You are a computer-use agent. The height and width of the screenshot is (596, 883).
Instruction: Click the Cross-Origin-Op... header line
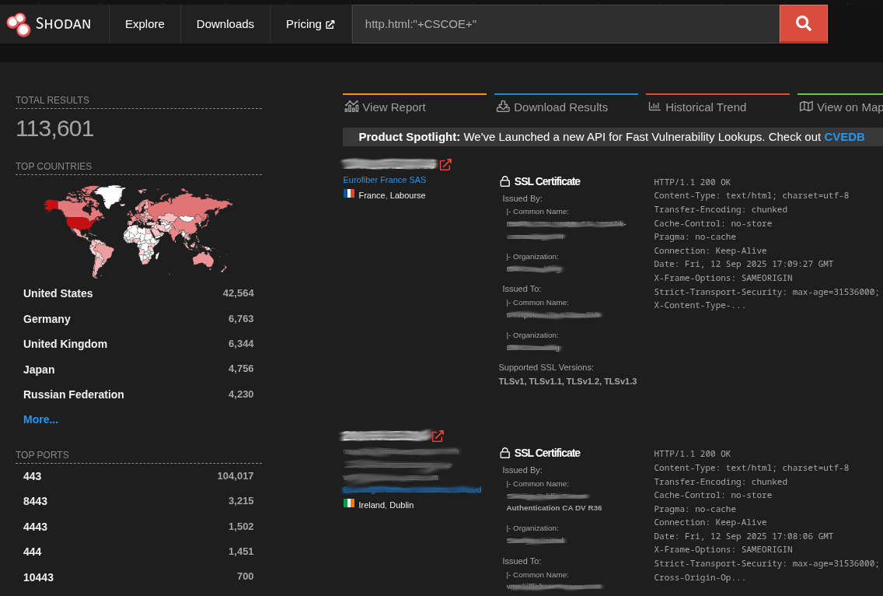tap(700, 577)
